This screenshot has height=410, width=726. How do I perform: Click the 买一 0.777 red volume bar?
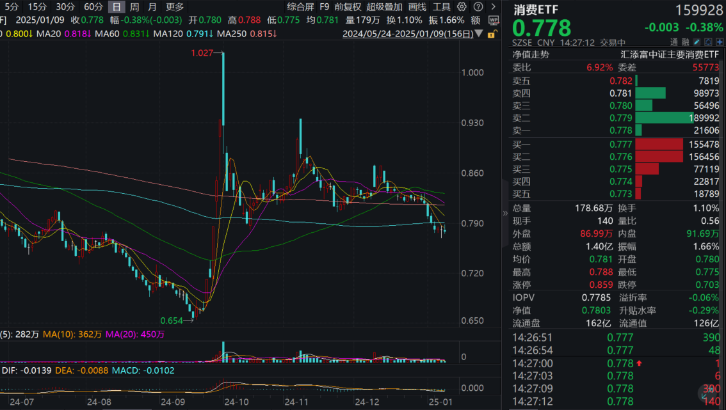(x=659, y=145)
